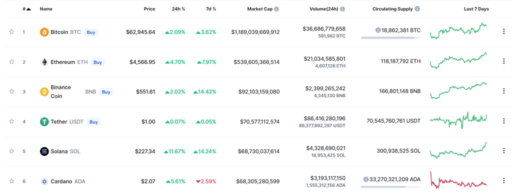
Task: Click the Tether logo icon
Action: pos(44,122)
